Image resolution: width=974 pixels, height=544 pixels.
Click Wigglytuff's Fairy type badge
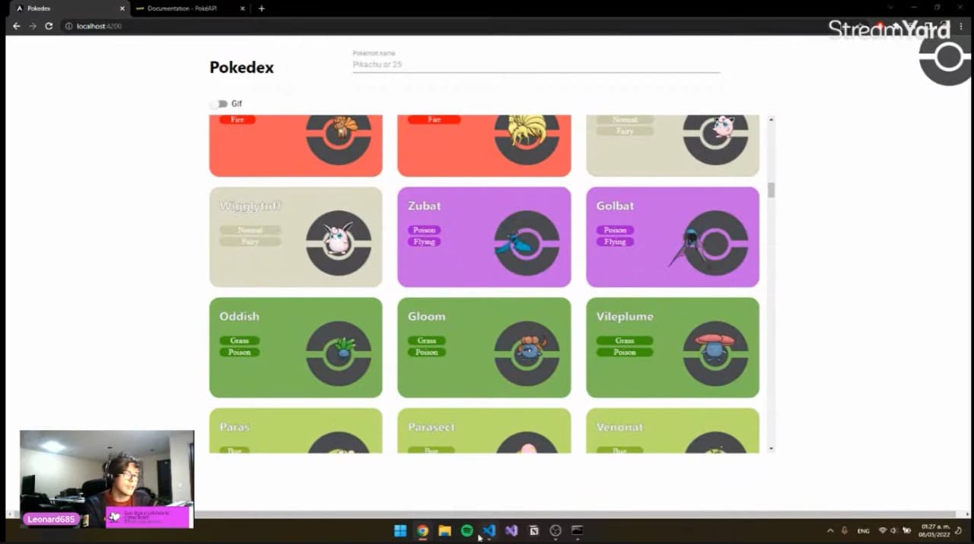tap(250, 242)
